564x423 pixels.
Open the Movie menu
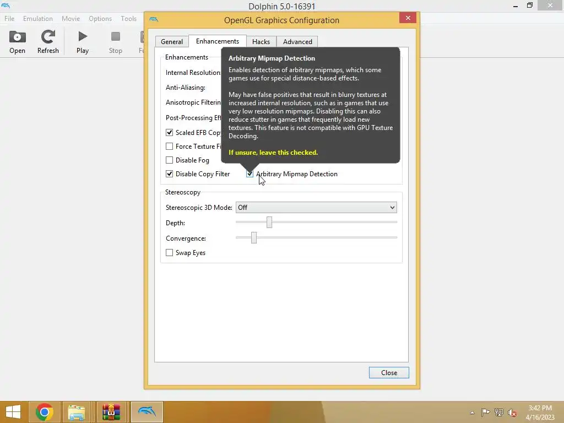tap(70, 19)
